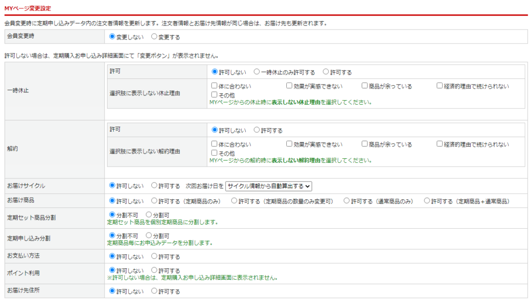Check '商品が余っている' under 休止理由

pyautogui.click(x=365, y=86)
